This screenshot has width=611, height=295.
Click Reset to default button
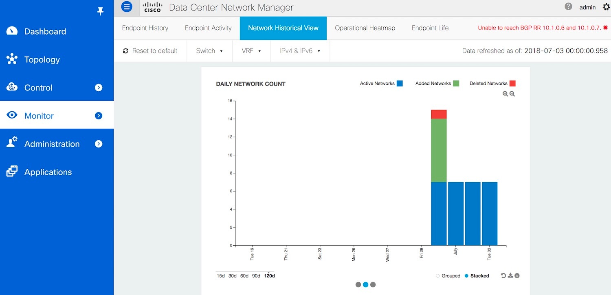pos(150,51)
